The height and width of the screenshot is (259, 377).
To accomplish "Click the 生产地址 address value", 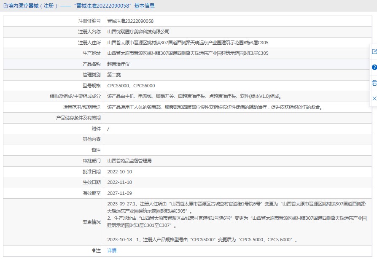I will pos(188,53).
